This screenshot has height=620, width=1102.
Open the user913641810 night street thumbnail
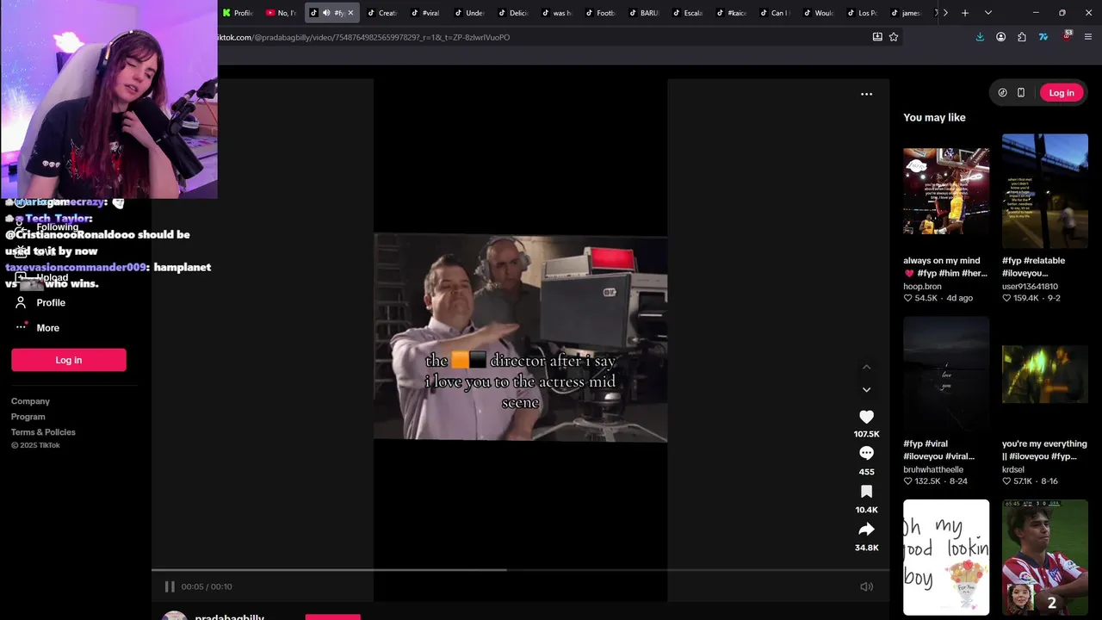pos(1045,191)
